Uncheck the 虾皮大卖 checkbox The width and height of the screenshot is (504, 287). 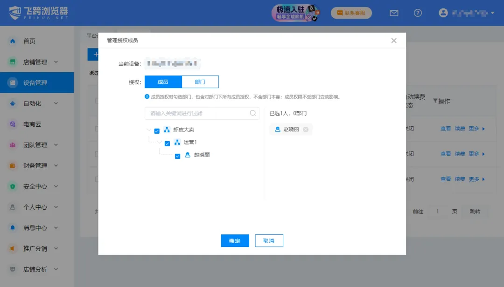click(x=157, y=131)
